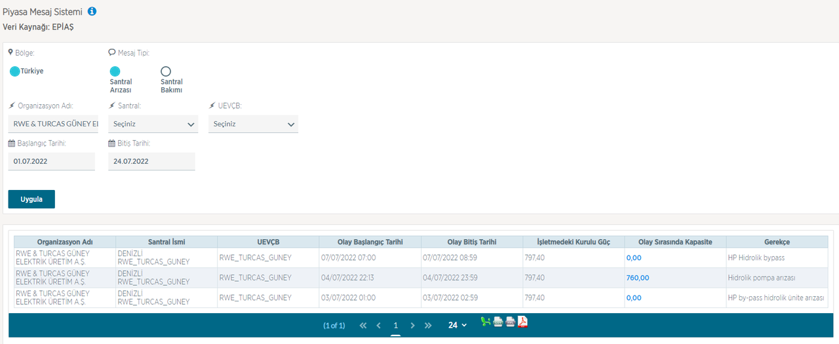The image size is (839, 344).
Task: Select the Santral Arızası message type
Action: [x=115, y=71]
